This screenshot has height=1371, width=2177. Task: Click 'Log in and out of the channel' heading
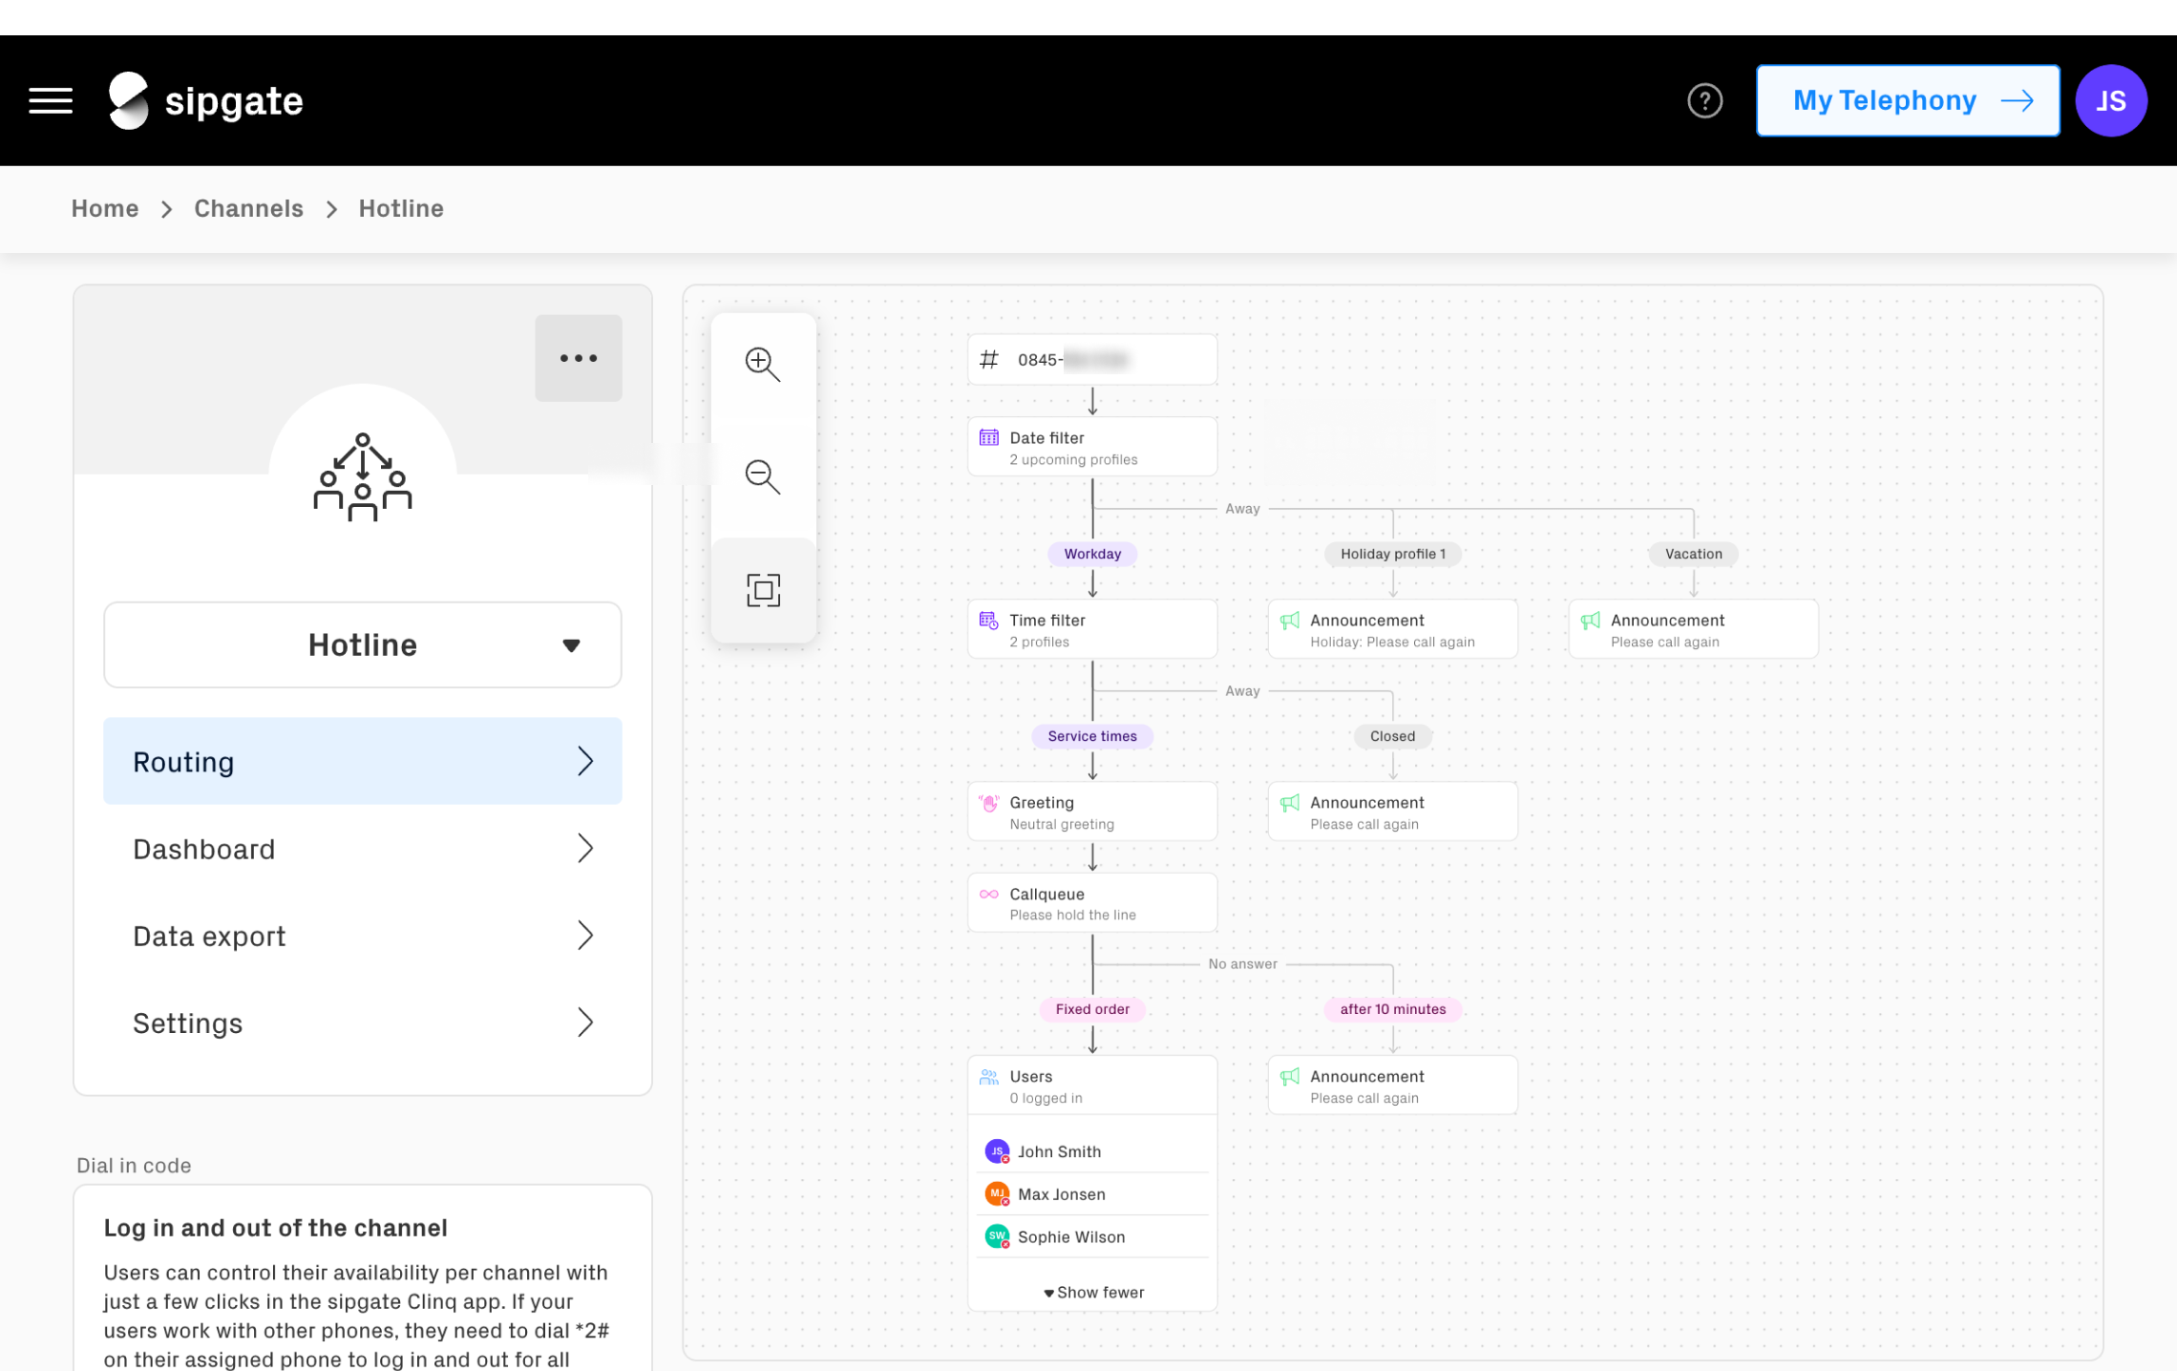[x=275, y=1228]
